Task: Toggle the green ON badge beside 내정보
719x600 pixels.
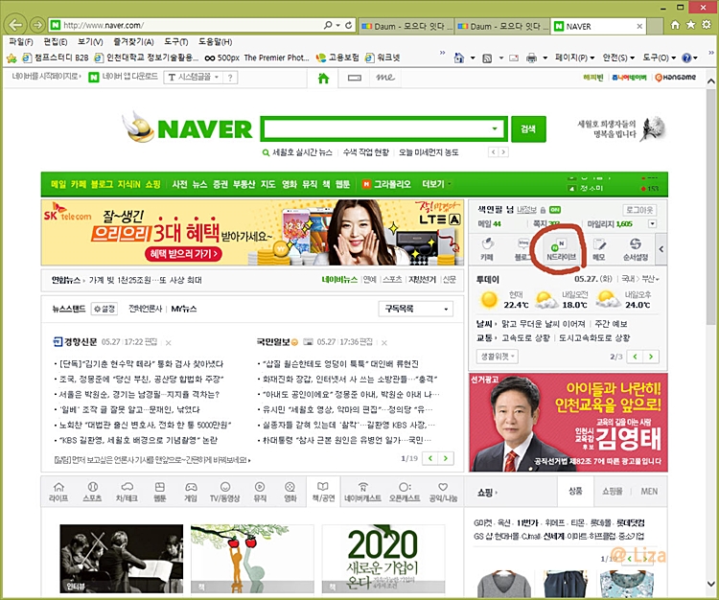Action: pyautogui.click(x=555, y=210)
